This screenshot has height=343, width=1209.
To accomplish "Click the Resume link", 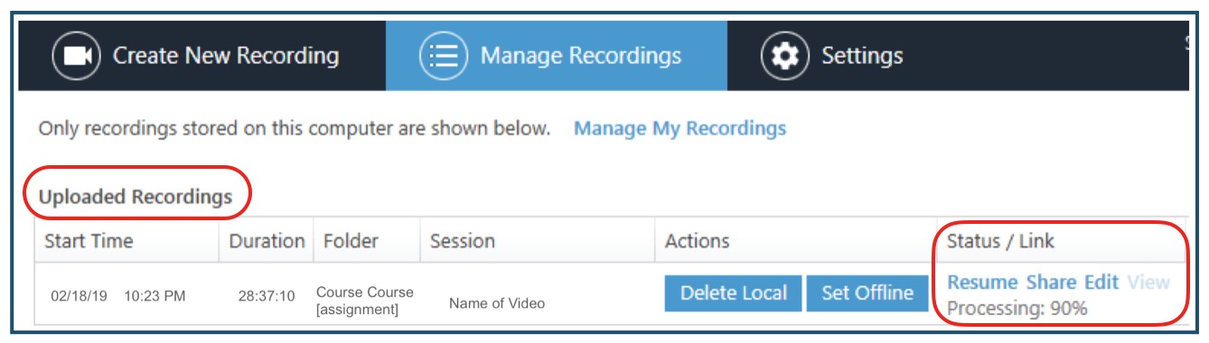I will tap(982, 283).
